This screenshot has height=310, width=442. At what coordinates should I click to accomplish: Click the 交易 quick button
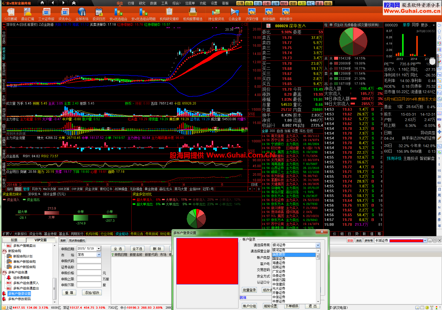click(240, 3)
